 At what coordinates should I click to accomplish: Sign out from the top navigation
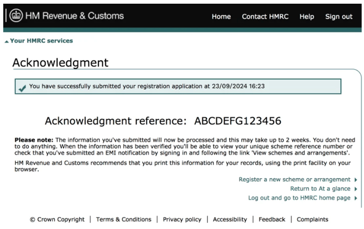(x=338, y=16)
